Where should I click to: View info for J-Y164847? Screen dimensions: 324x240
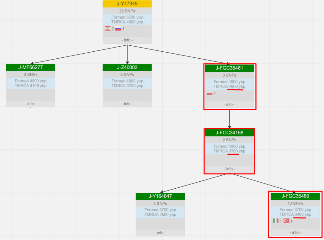(x=160, y=233)
